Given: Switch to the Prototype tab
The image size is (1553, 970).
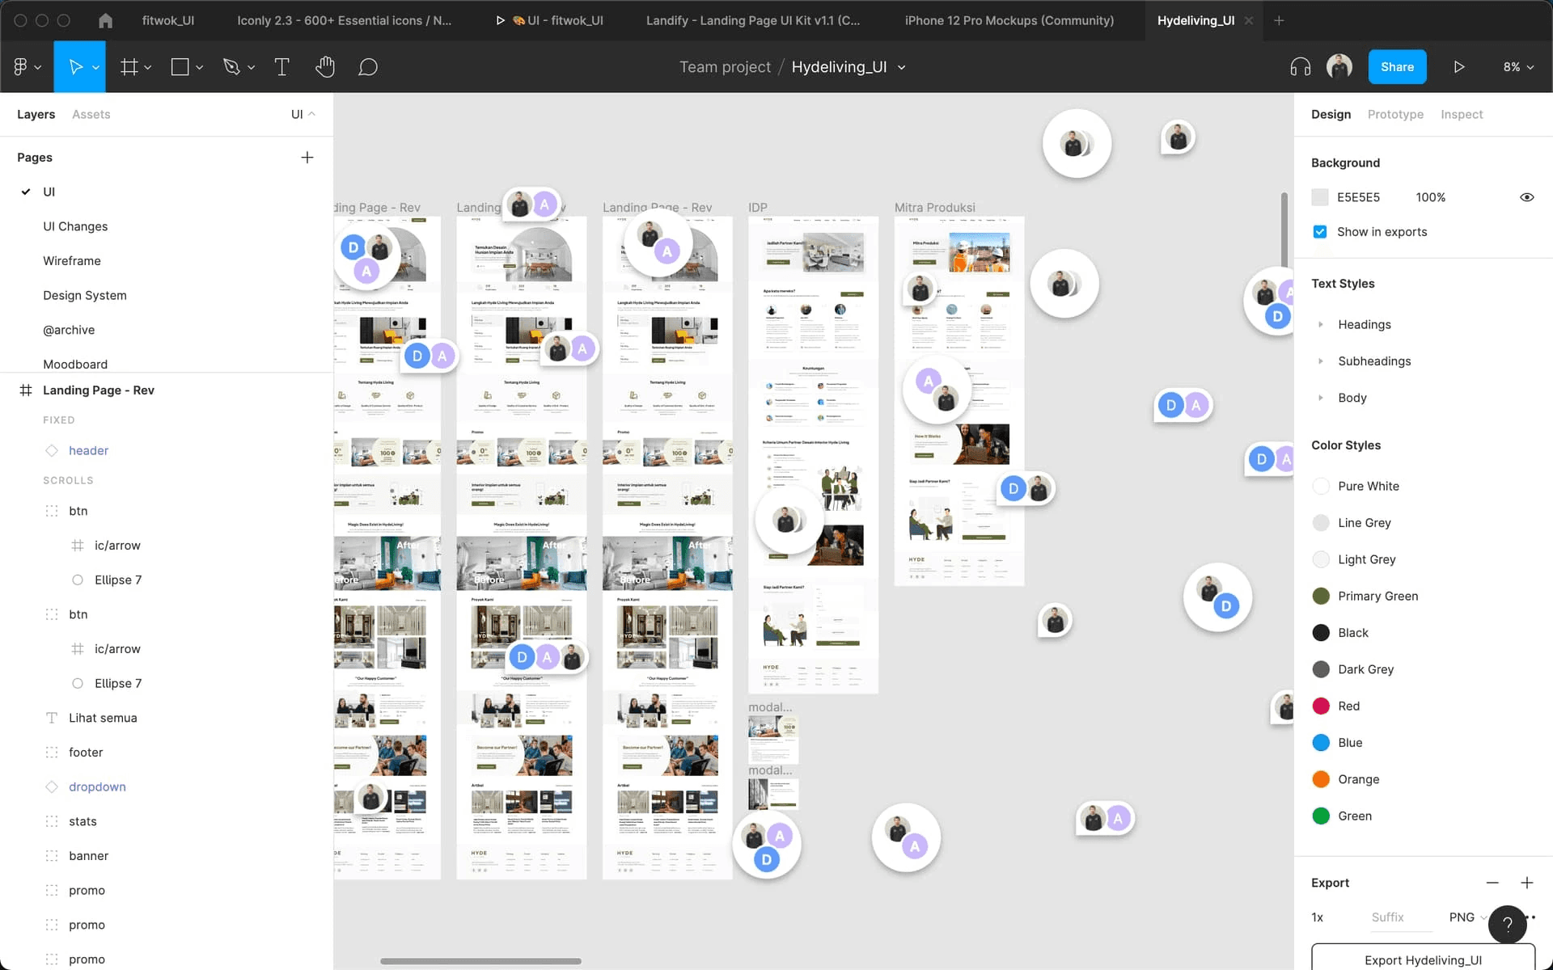Looking at the screenshot, I should click(x=1395, y=115).
